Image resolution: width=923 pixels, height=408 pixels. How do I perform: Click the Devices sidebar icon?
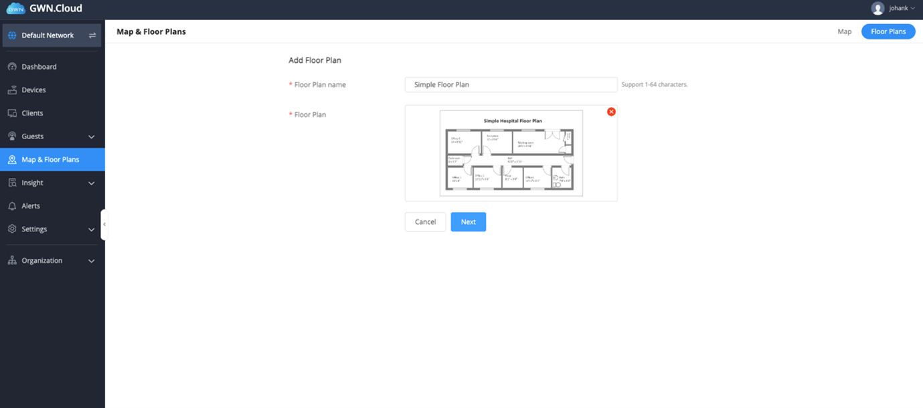12,90
